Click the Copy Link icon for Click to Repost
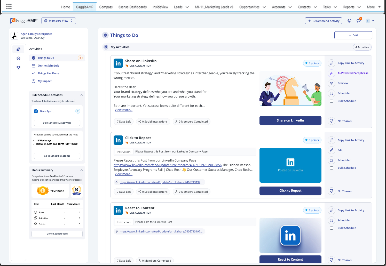386x266 pixels. [x=332, y=140]
